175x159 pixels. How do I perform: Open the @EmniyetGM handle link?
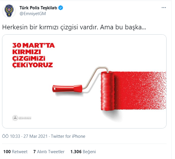[33, 14]
